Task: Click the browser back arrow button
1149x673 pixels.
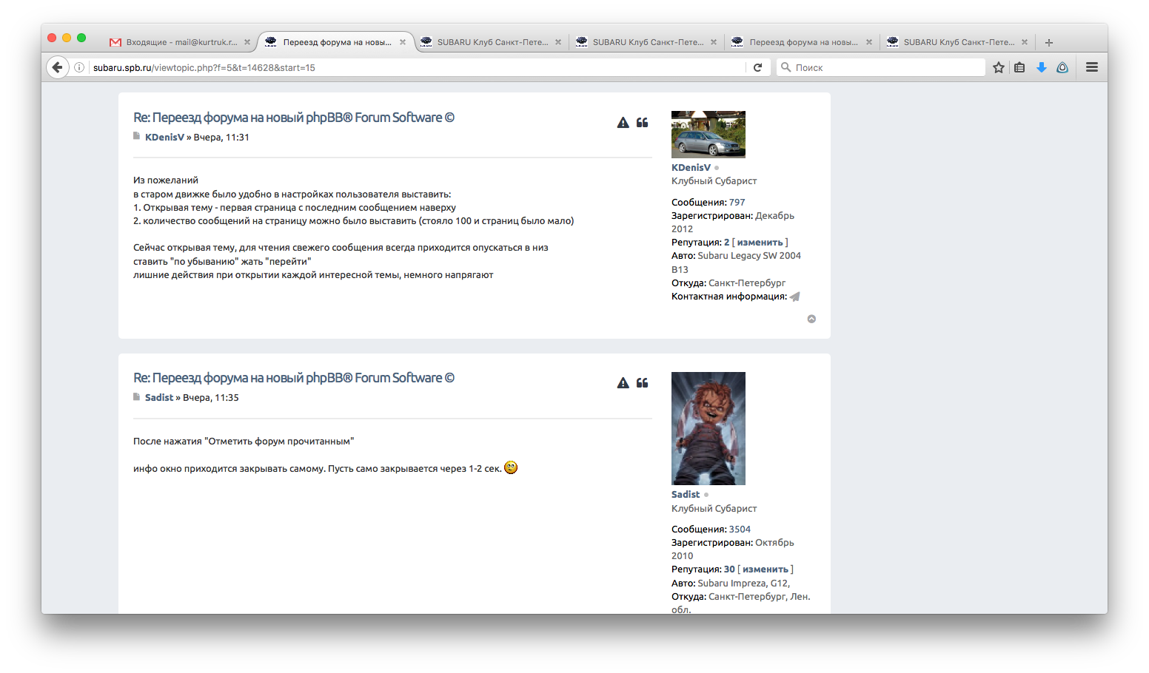Action: (57, 67)
